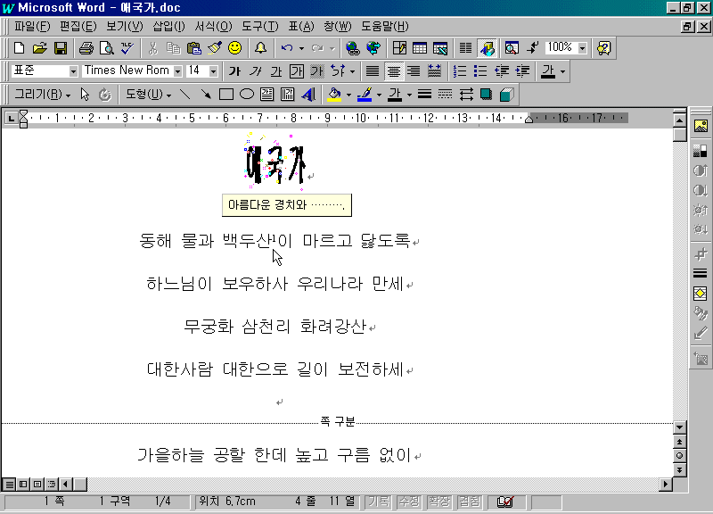Expand the character scaling dropdown arrow

(352, 71)
